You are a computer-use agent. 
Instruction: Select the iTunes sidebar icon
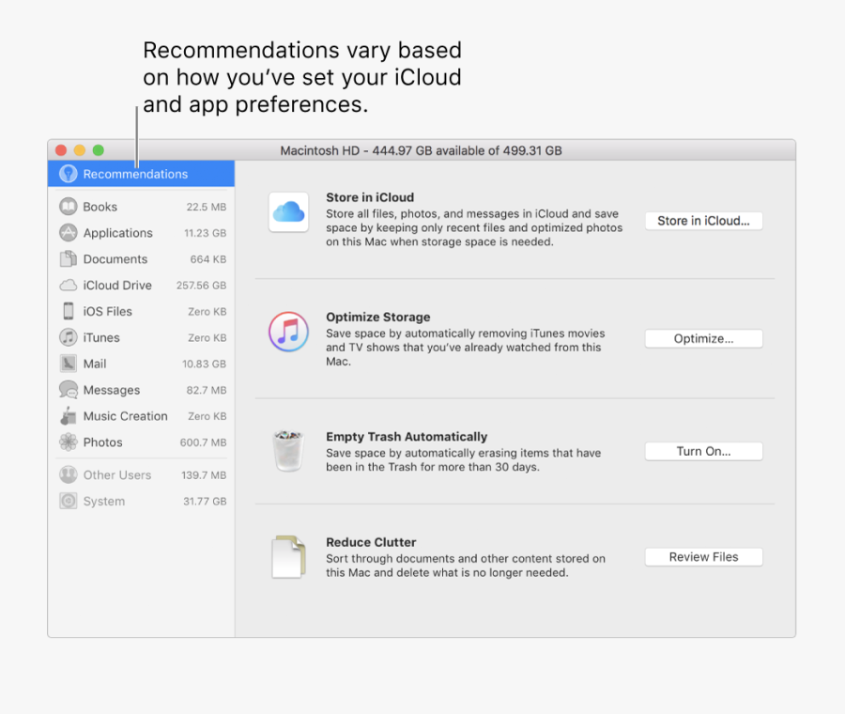pyautogui.click(x=69, y=337)
